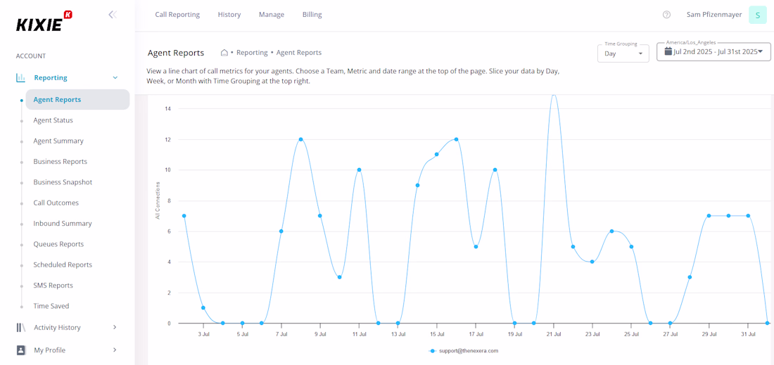Click the 21 Jul peak data point

click(554, 95)
